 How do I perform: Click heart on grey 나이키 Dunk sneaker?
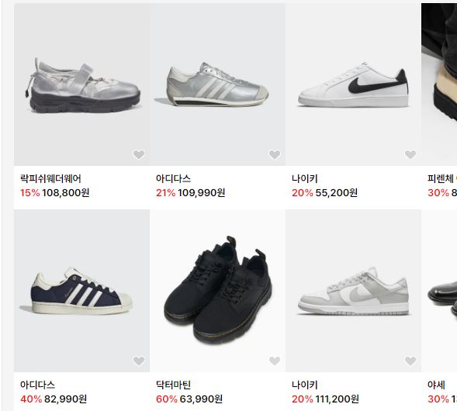410,361
